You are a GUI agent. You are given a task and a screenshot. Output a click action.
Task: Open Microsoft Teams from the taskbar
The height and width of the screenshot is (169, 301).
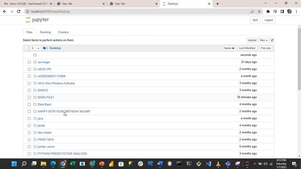click(228, 164)
